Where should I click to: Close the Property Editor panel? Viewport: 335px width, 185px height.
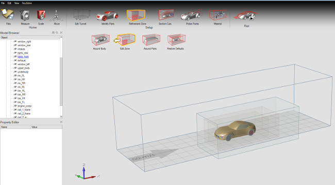pos(61,122)
